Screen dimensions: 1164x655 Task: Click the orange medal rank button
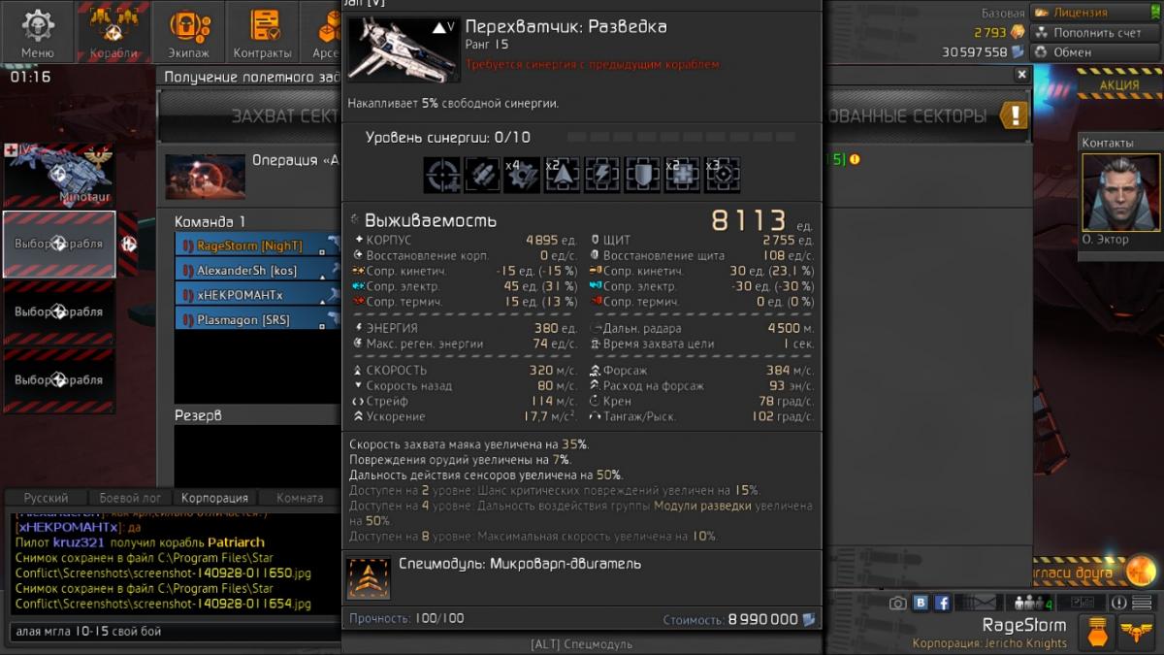[x=1096, y=633]
